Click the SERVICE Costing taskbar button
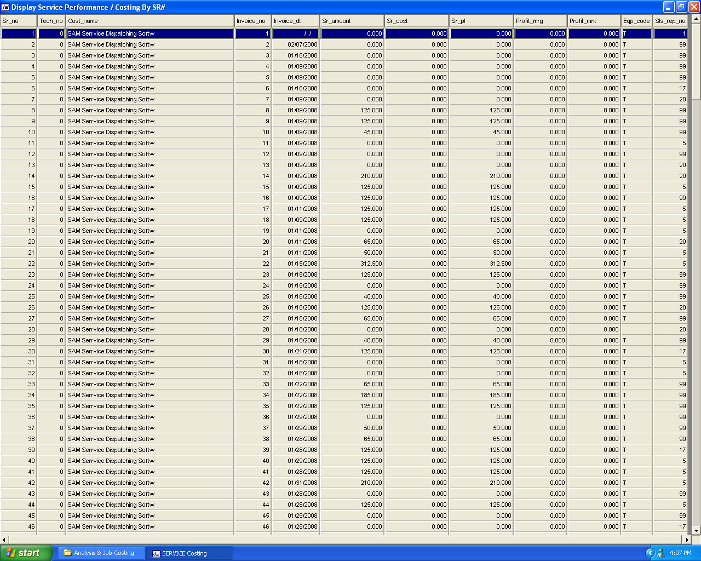Image resolution: width=701 pixels, height=561 pixels. click(x=189, y=553)
